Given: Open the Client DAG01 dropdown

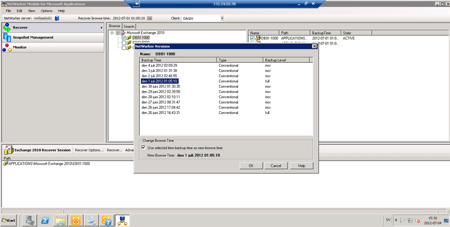Looking at the screenshot, I should tap(222, 18).
